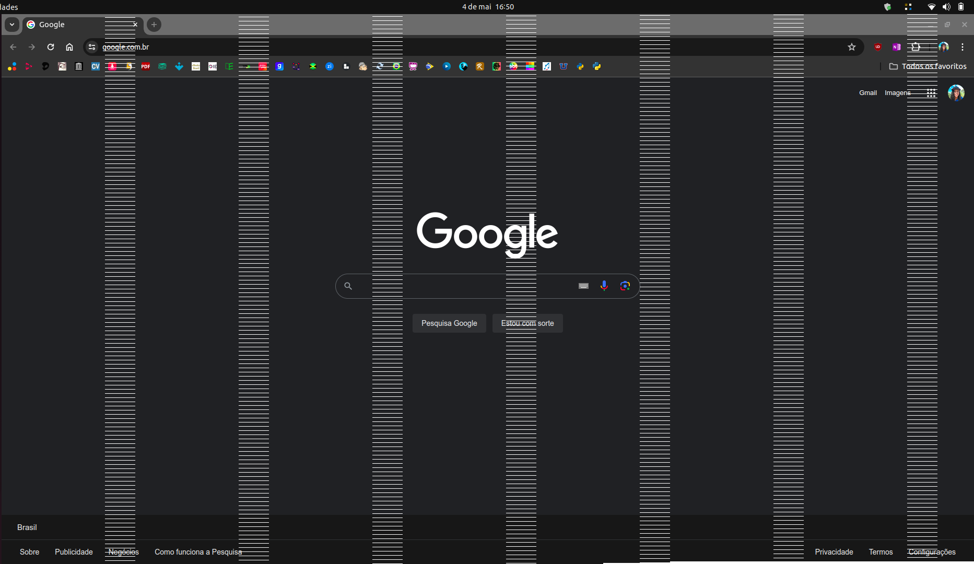This screenshot has width=974, height=564.
Task: Open the blue download-arrow bookmark
Action: pyautogui.click(x=179, y=66)
